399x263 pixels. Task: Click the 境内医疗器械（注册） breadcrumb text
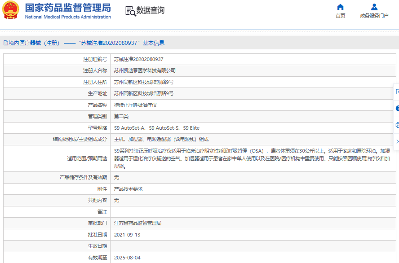tap(34, 43)
